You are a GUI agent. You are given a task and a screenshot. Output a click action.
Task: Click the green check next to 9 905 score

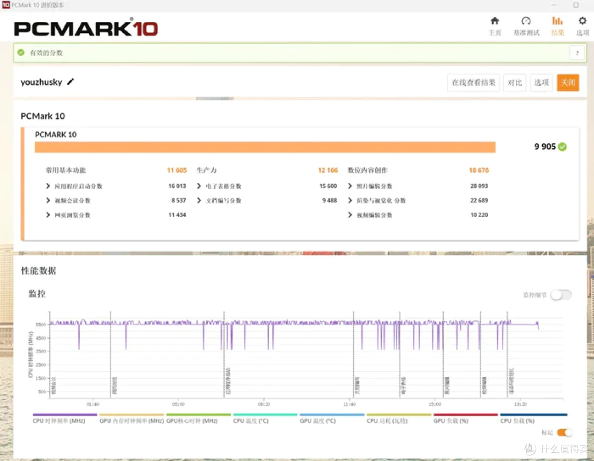pos(563,147)
